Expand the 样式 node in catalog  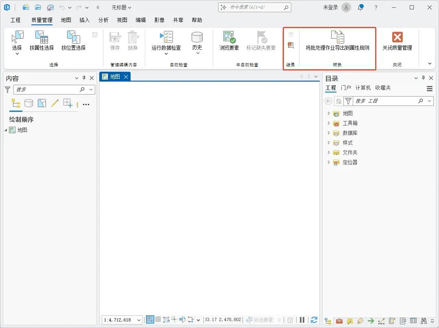point(329,143)
